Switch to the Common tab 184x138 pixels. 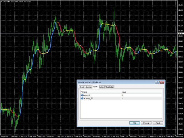point(89,87)
